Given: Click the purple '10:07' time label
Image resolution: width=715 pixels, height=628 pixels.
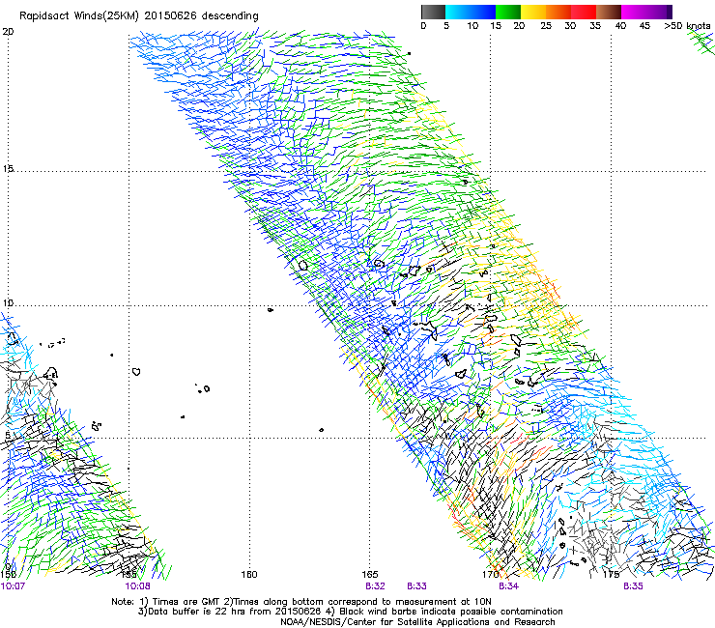Looking at the screenshot, I should pos(13,586).
